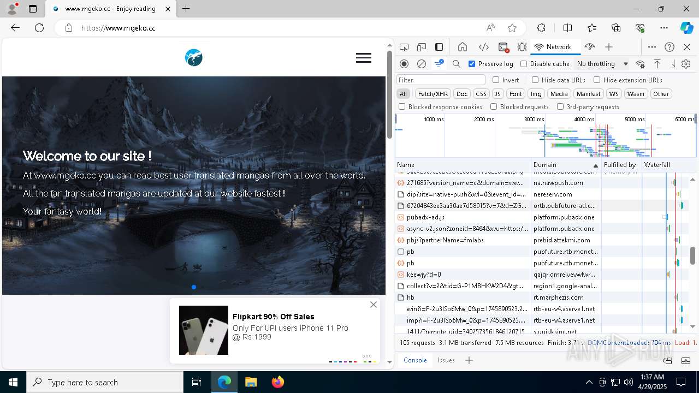The height and width of the screenshot is (393, 699).
Task: Filter requests by JS type
Action: pyautogui.click(x=497, y=94)
